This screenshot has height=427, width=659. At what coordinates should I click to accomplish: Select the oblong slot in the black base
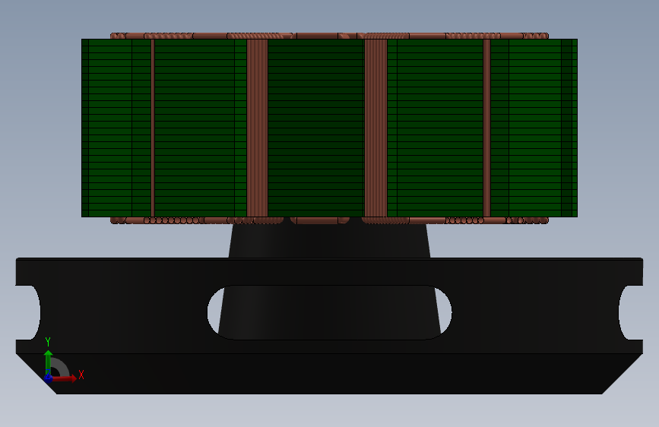coord(330,312)
